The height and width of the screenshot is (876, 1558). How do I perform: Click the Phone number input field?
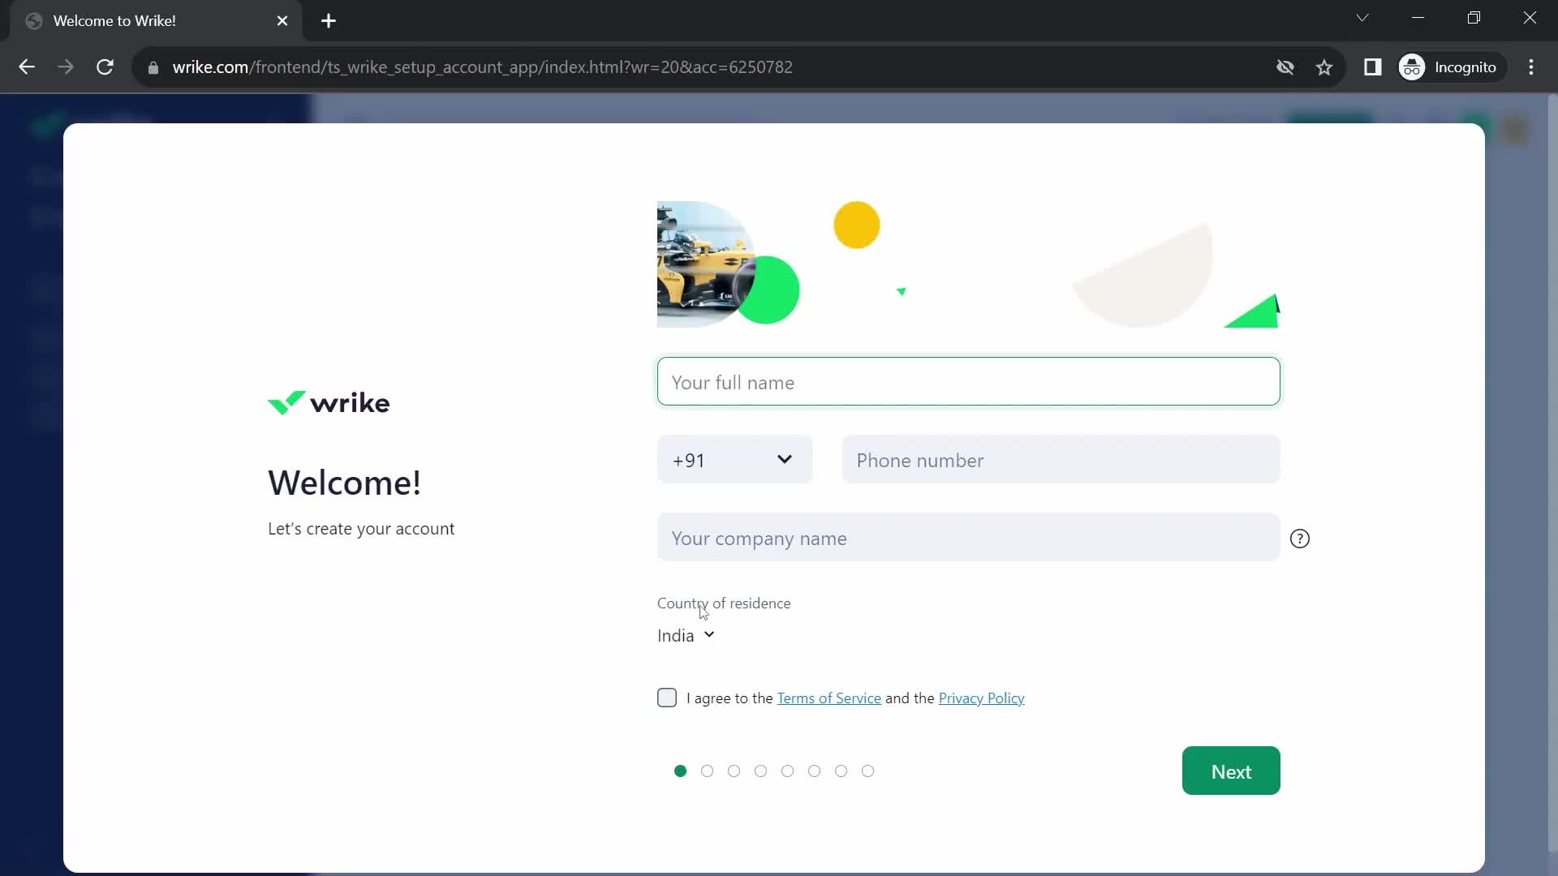pos(1061,459)
